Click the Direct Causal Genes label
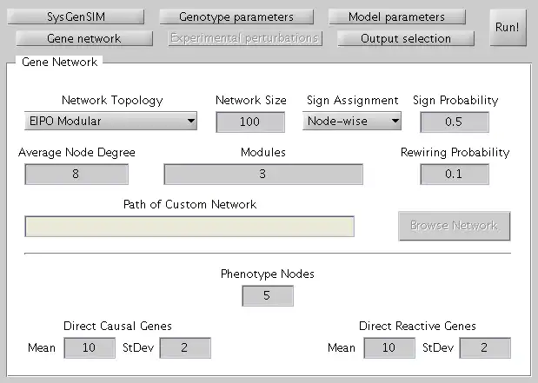This screenshot has height=383, width=538. (x=117, y=326)
